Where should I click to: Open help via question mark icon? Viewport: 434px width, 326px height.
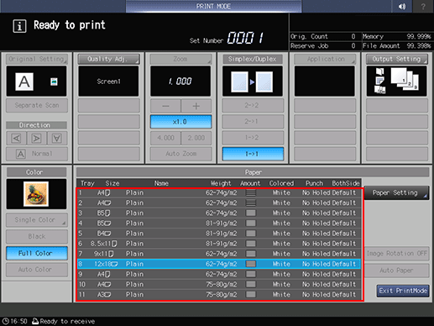423,6
